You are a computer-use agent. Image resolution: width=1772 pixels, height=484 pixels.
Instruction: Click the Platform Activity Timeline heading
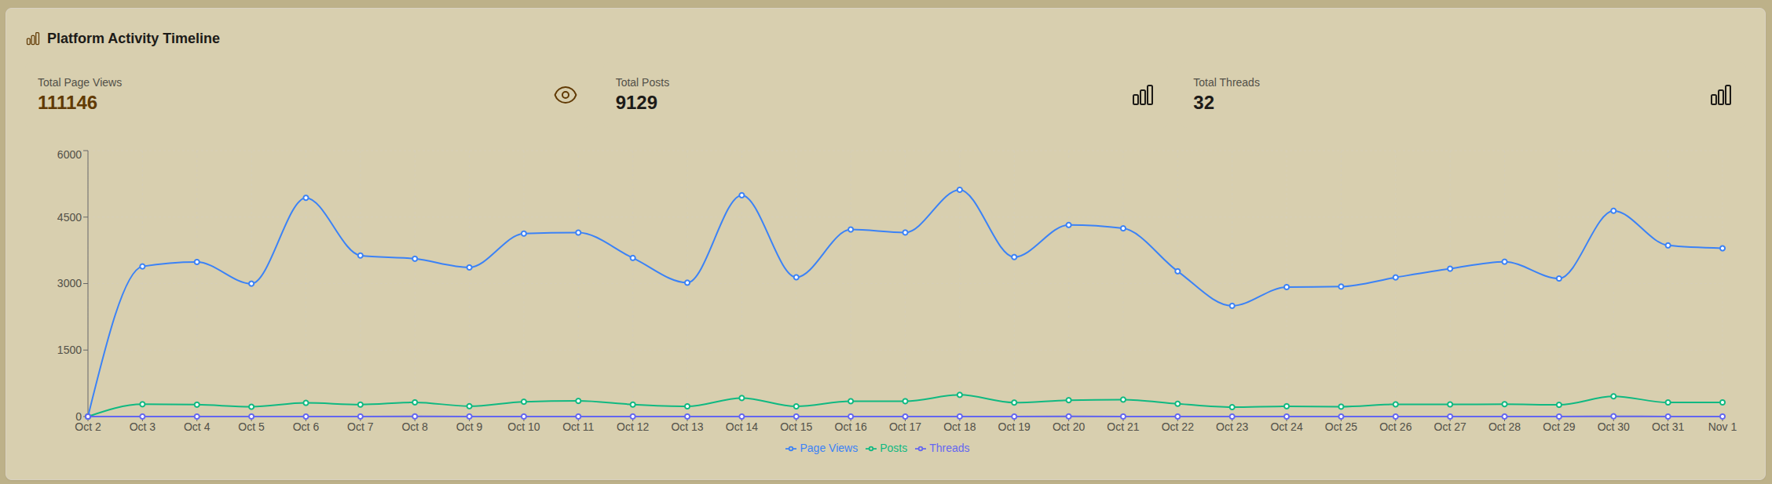point(134,38)
